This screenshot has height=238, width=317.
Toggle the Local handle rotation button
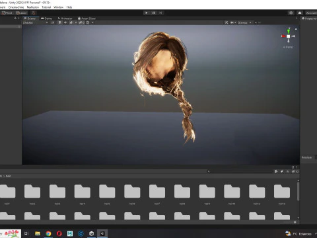pos(21,13)
